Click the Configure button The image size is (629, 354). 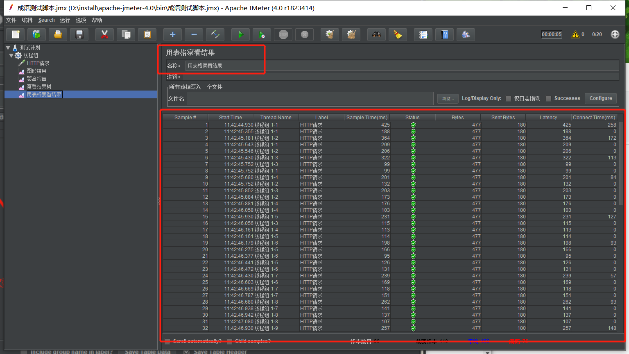pos(601,98)
